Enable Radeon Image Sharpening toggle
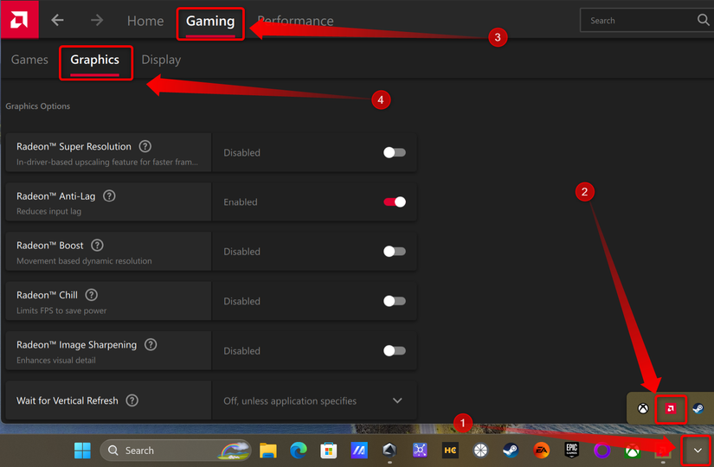Screen dimensions: 714x467 [x=395, y=350]
